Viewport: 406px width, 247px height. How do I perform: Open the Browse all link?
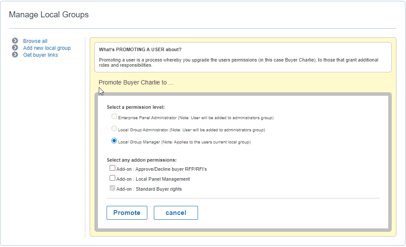pyautogui.click(x=35, y=41)
